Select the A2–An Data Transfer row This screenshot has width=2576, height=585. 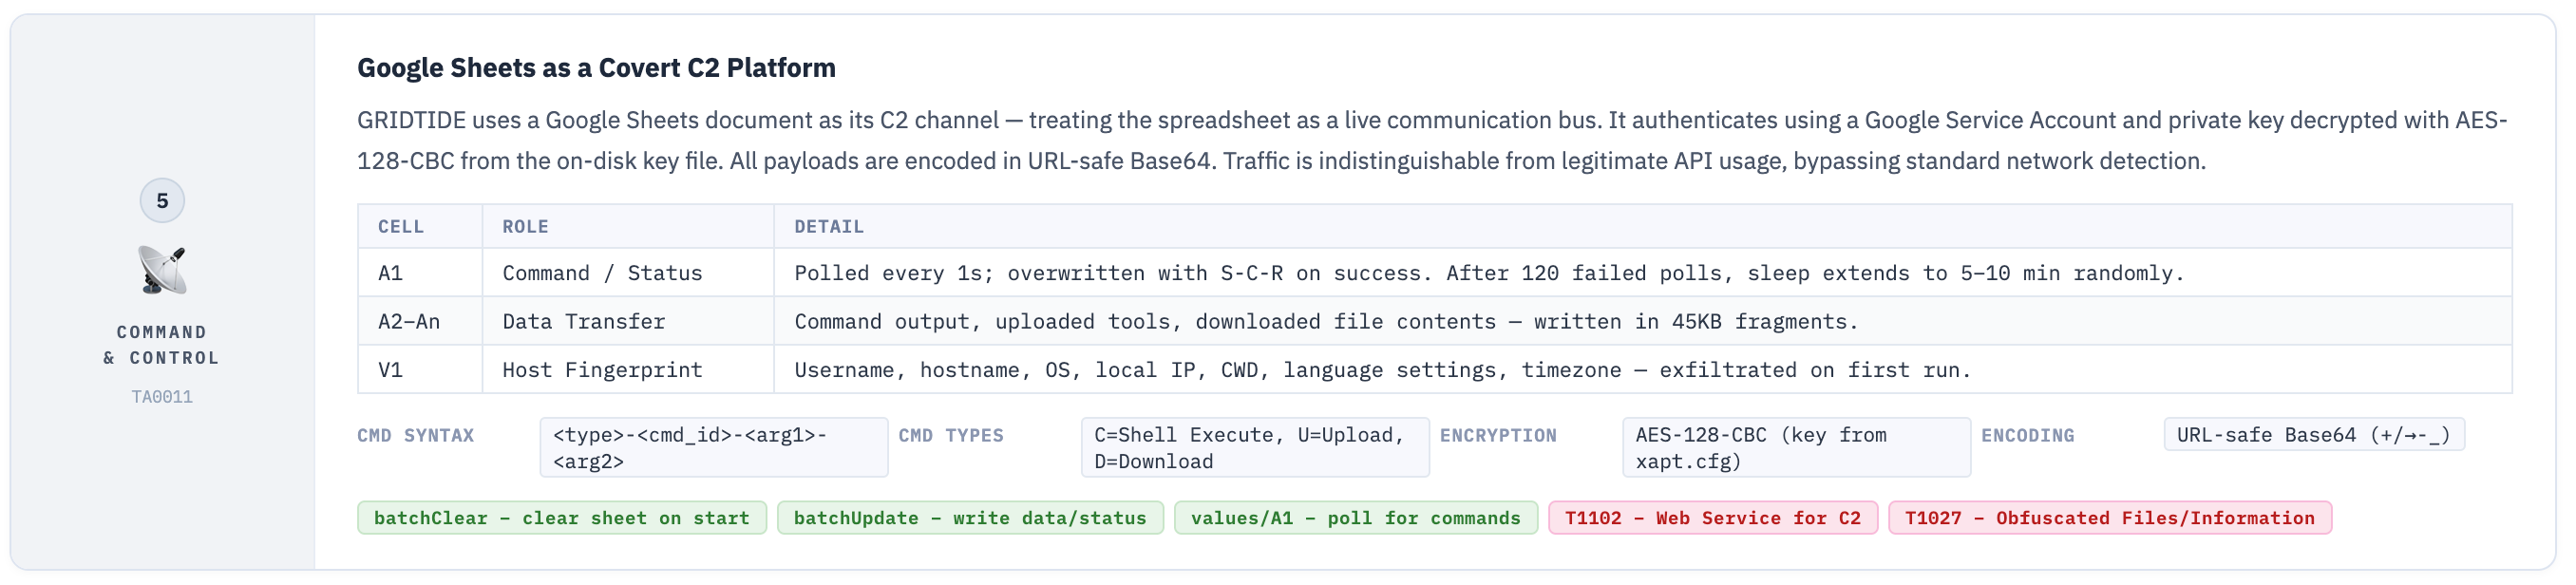(1433, 321)
